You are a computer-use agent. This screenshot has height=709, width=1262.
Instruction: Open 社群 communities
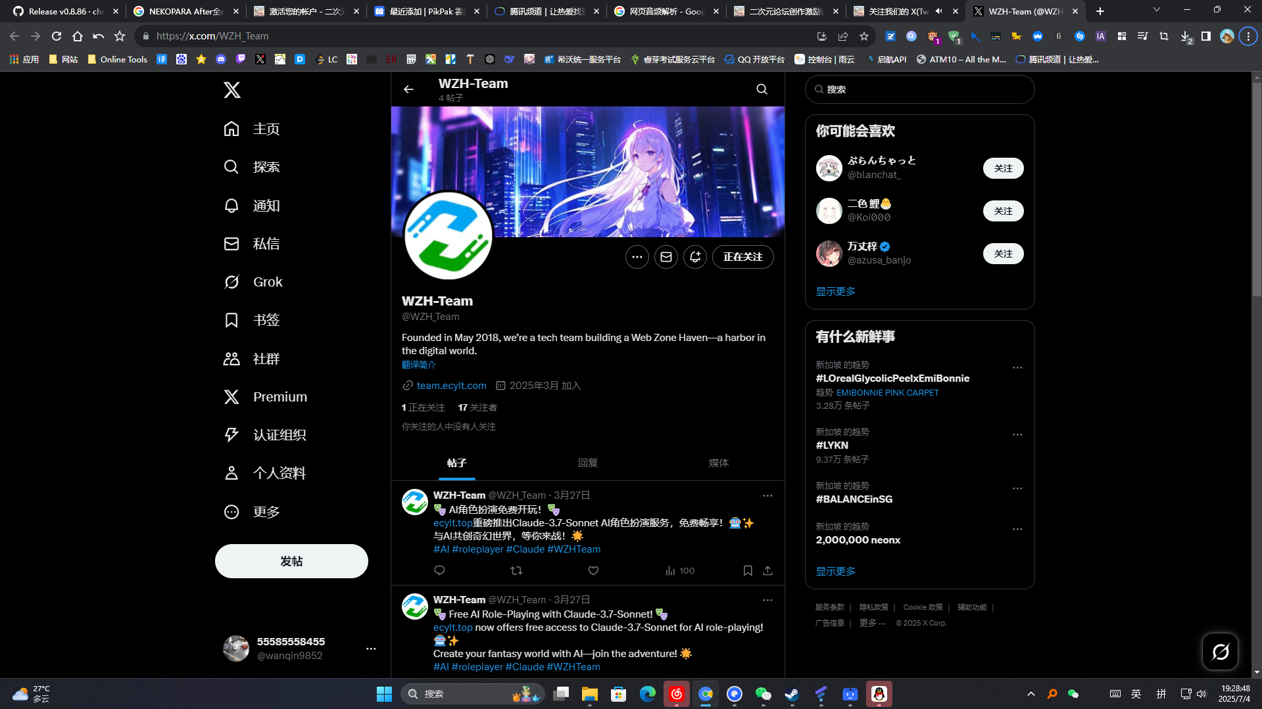pos(253,359)
